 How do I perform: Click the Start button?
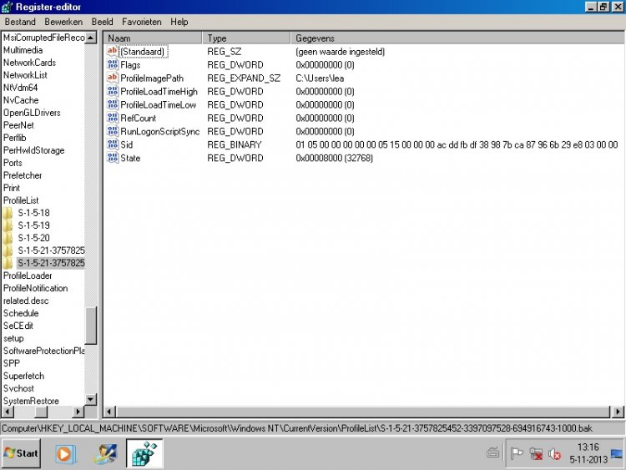[x=21, y=453]
